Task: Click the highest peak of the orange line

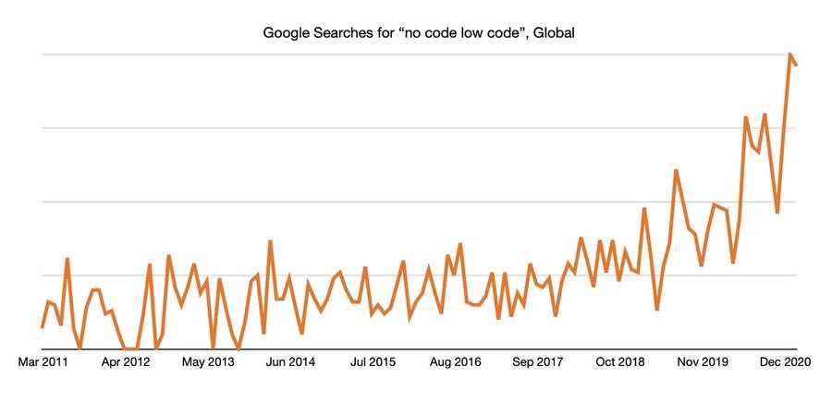Action: [x=789, y=55]
